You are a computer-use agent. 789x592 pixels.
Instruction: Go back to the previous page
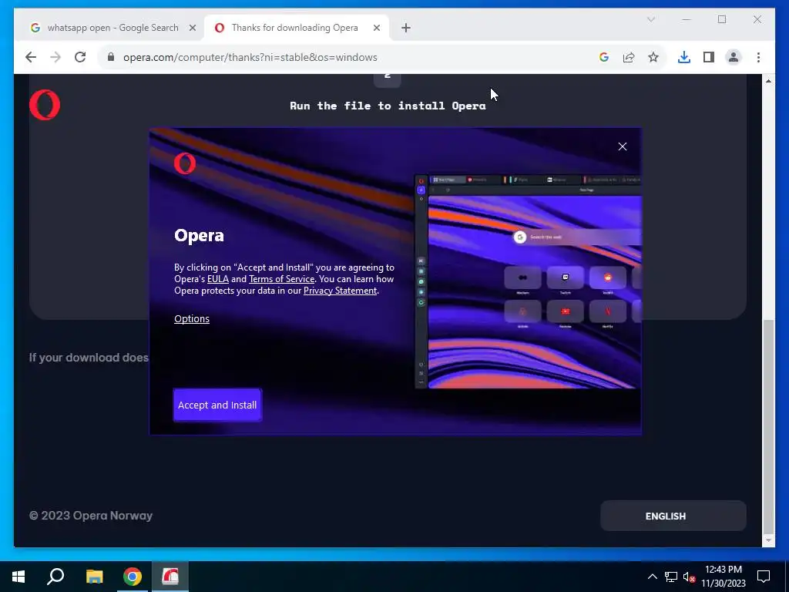point(31,57)
